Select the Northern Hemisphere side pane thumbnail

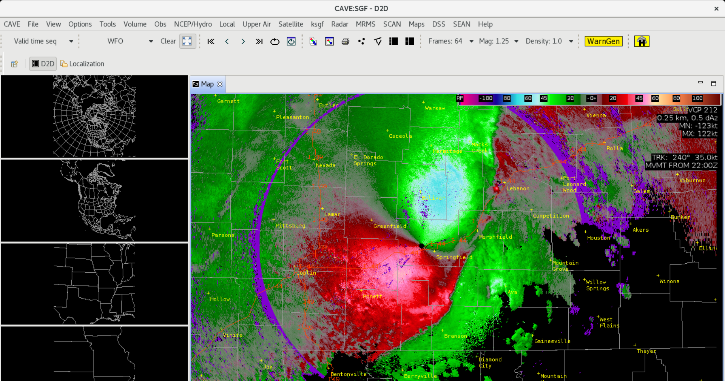coord(94,116)
